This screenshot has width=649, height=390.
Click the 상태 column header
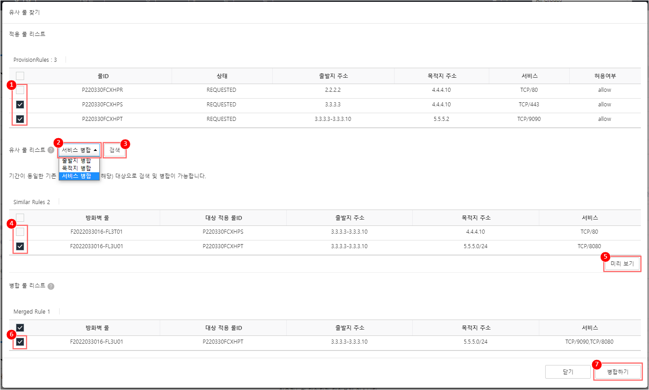(222, 76)
